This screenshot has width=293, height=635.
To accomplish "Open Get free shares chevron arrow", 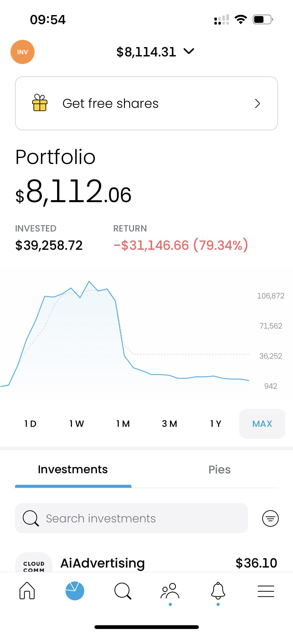I will coord(257,103).
